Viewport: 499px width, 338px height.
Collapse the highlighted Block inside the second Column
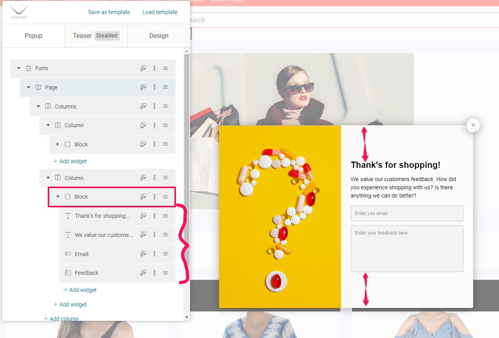click(x=57, y=196)
